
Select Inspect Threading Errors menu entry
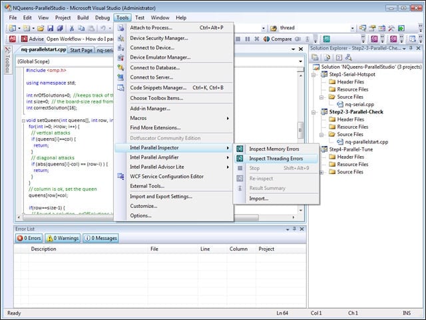[276, 159]
